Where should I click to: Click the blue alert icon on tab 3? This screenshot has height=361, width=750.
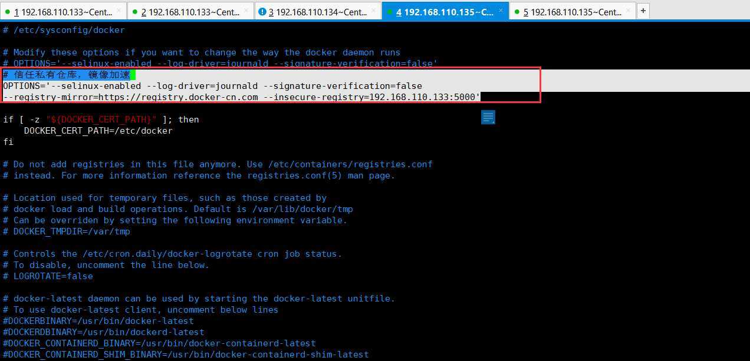(x=262, y=12)
